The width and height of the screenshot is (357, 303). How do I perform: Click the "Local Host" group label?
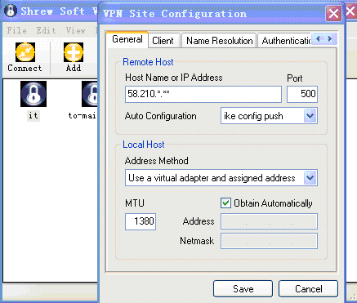(144, 145)
